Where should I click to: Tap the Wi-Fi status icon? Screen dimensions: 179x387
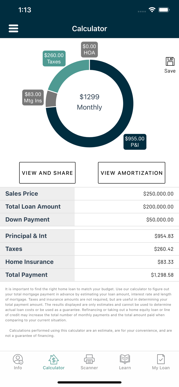[x=152, y=10]
